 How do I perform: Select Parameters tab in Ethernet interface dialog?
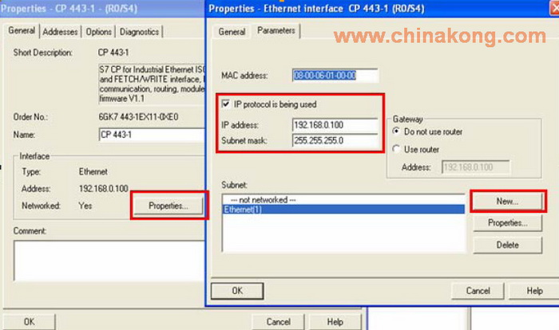pyautogui.click(x=276, y=30)
